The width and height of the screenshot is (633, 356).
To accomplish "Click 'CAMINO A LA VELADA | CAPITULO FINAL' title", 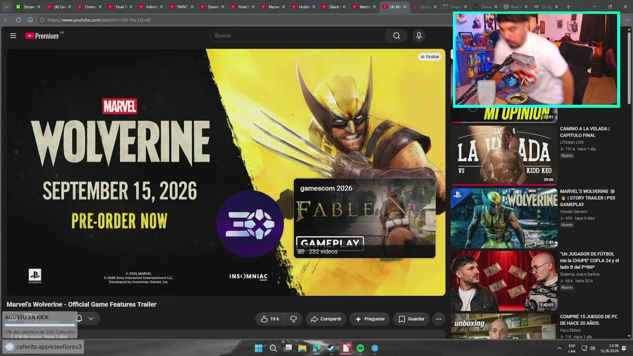I will pos(585,132).
